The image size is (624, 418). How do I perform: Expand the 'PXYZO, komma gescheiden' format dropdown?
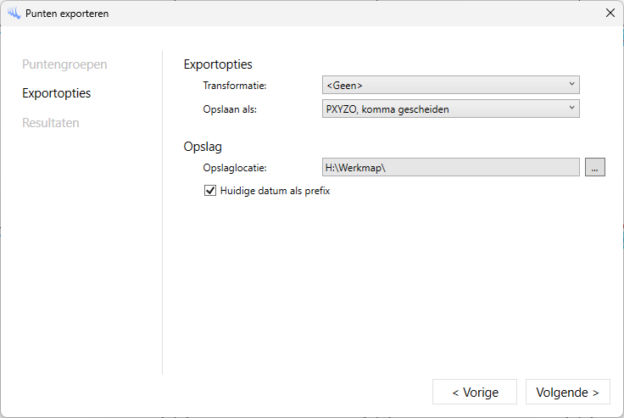pos(449,109)
